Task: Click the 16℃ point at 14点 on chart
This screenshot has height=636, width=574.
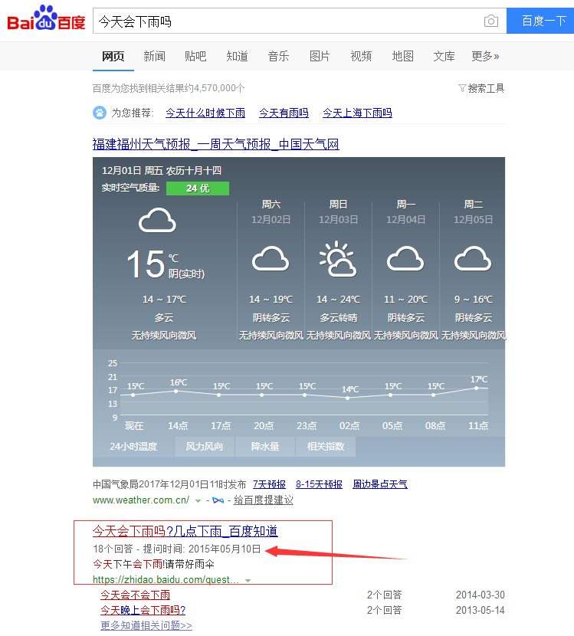Action: [x=175, y=391]
